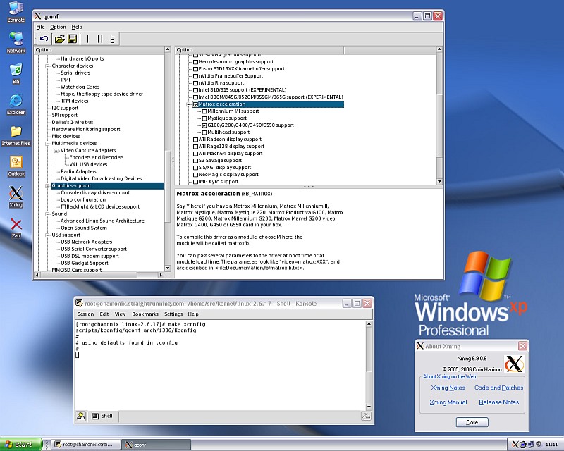Click the Xming logo image in About Xming

coord(514,364)
